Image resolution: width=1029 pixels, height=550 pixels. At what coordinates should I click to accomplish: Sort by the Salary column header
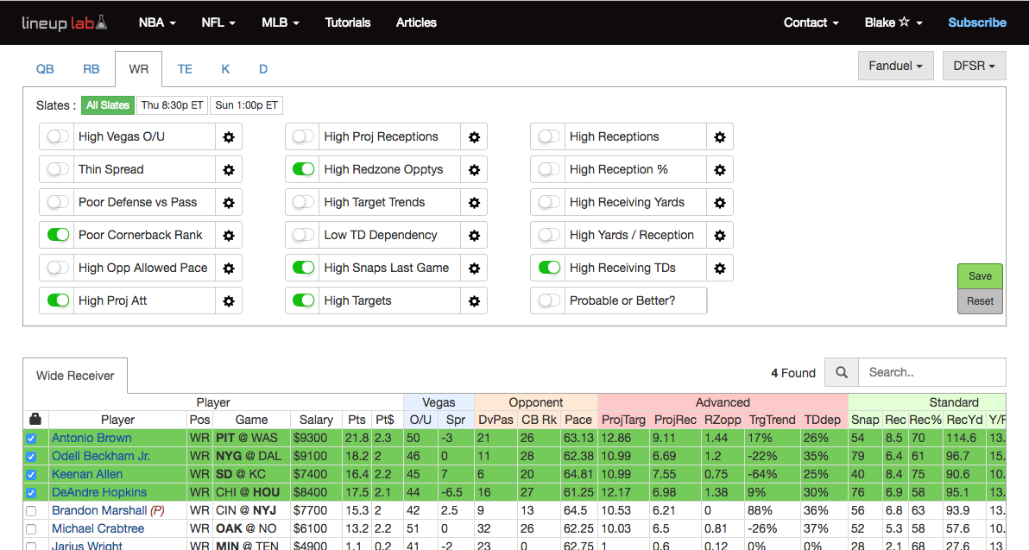[316, 420]
